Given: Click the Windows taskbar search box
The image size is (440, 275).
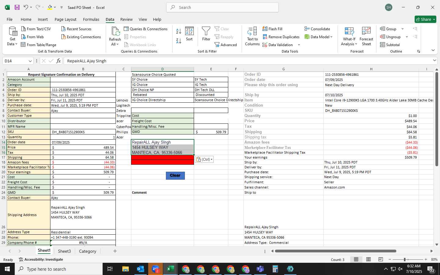Looking at the screenshot, I should tap(59, 269).
